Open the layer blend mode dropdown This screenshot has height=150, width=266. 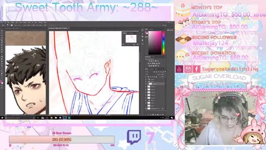pyautogui.click(x=150, y=74)
